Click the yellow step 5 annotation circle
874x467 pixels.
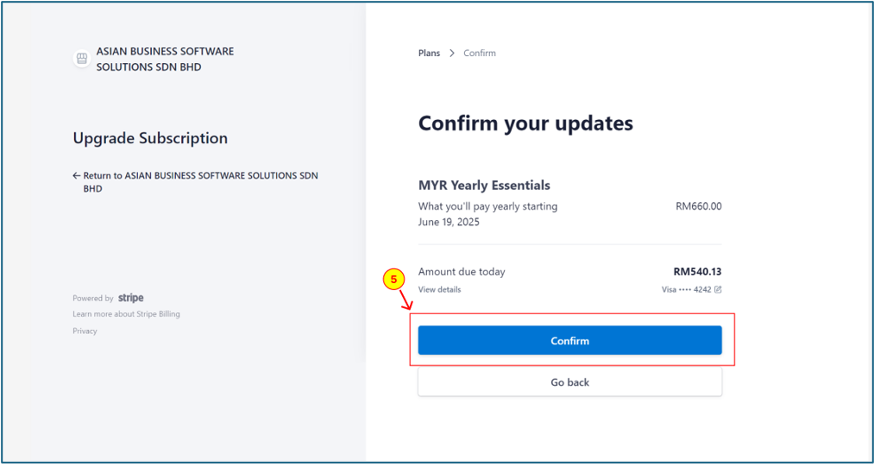point(393,281)
